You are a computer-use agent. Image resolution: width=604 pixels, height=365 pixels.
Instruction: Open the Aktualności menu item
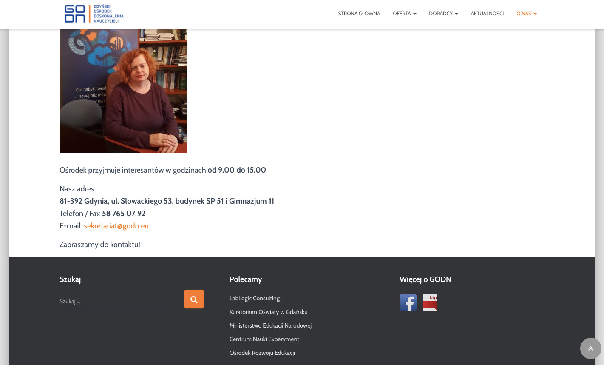click(487, 14)
